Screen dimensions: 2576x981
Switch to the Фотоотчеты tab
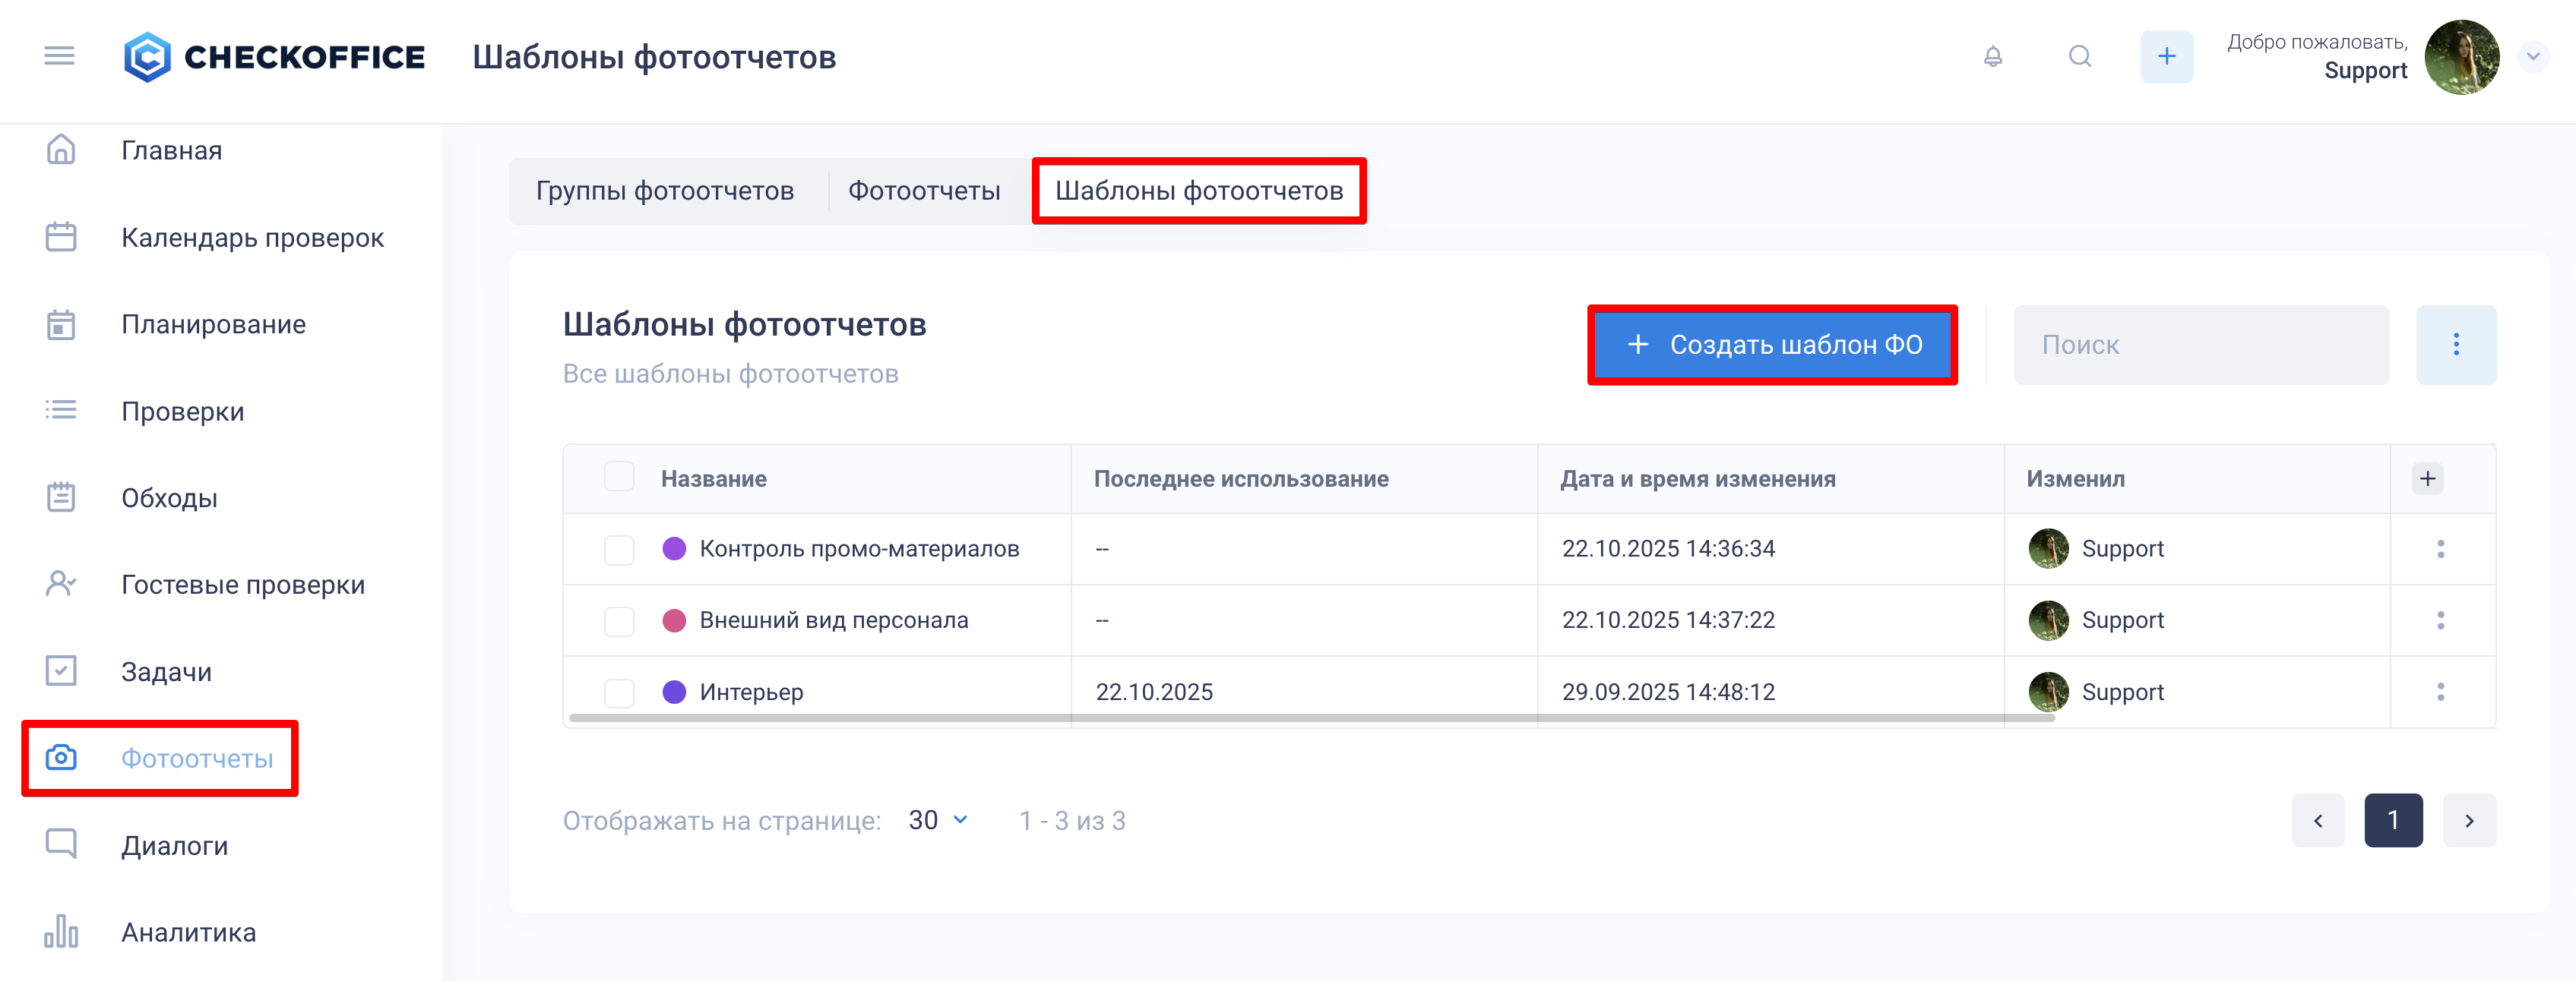(x=923, y=191)
